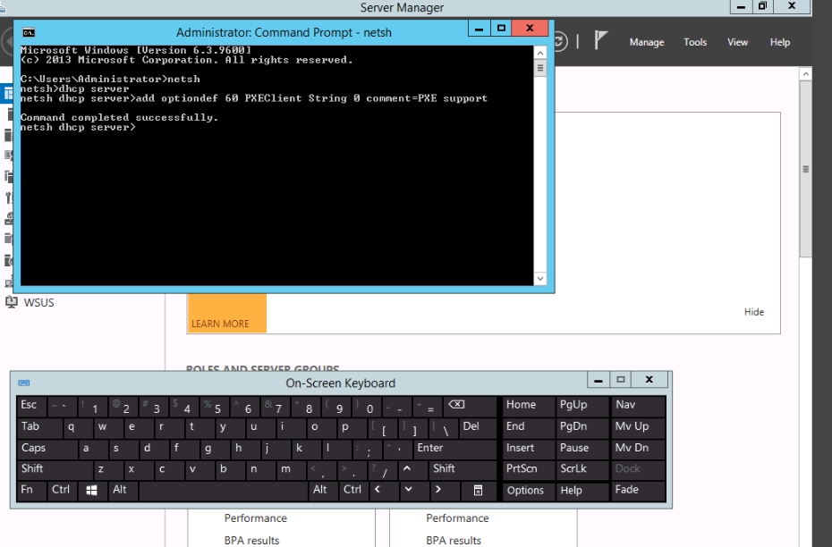Screen dimensions: 832x547
Task: Click the Server Manager notifications flag icon
Action: (x=600, y=40)
